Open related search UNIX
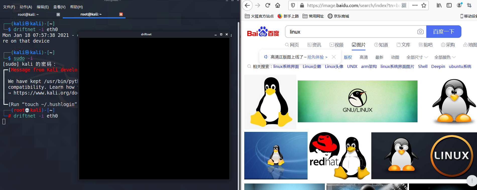The width and height of the screenshot is (477, 190). 352,66
